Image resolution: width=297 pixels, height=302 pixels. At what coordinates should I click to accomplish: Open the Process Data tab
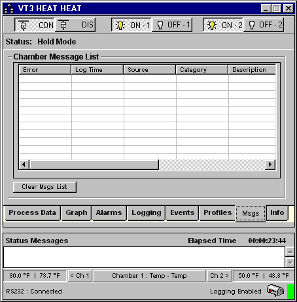click(33, 213)
